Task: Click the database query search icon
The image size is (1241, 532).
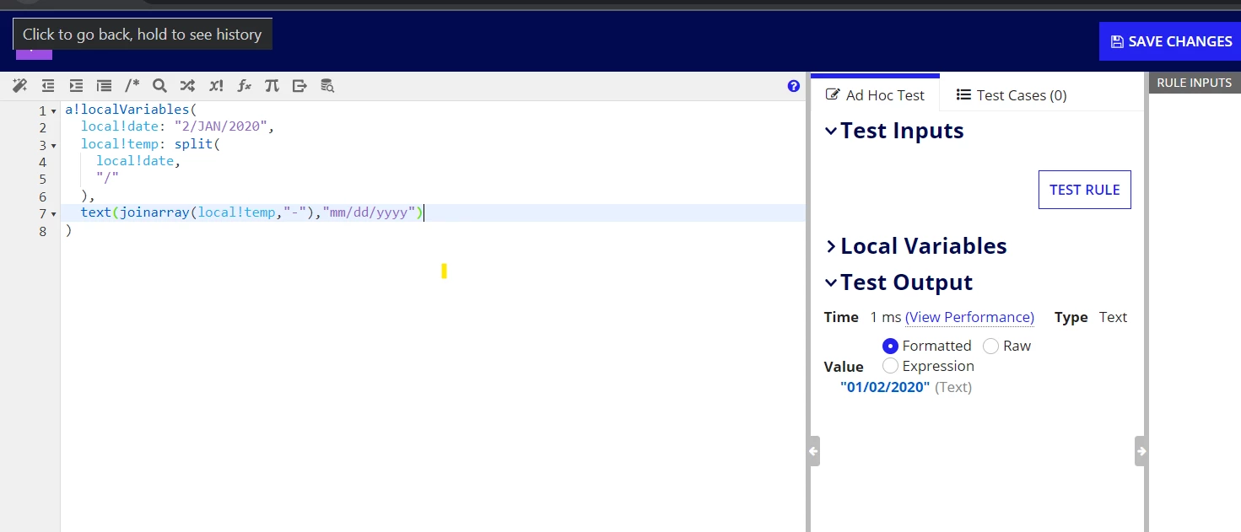Action: tap(327, 85)
